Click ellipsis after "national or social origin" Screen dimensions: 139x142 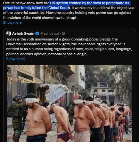89,55
